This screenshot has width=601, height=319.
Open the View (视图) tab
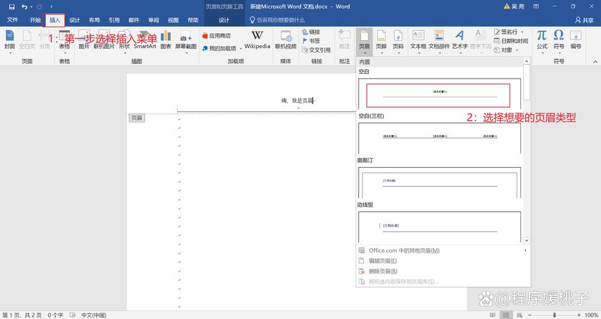[173, 20]
